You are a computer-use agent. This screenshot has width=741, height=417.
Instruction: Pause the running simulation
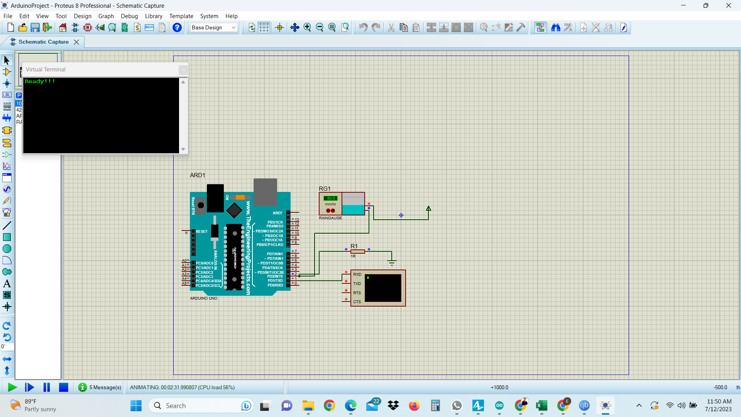click(47, 387)
